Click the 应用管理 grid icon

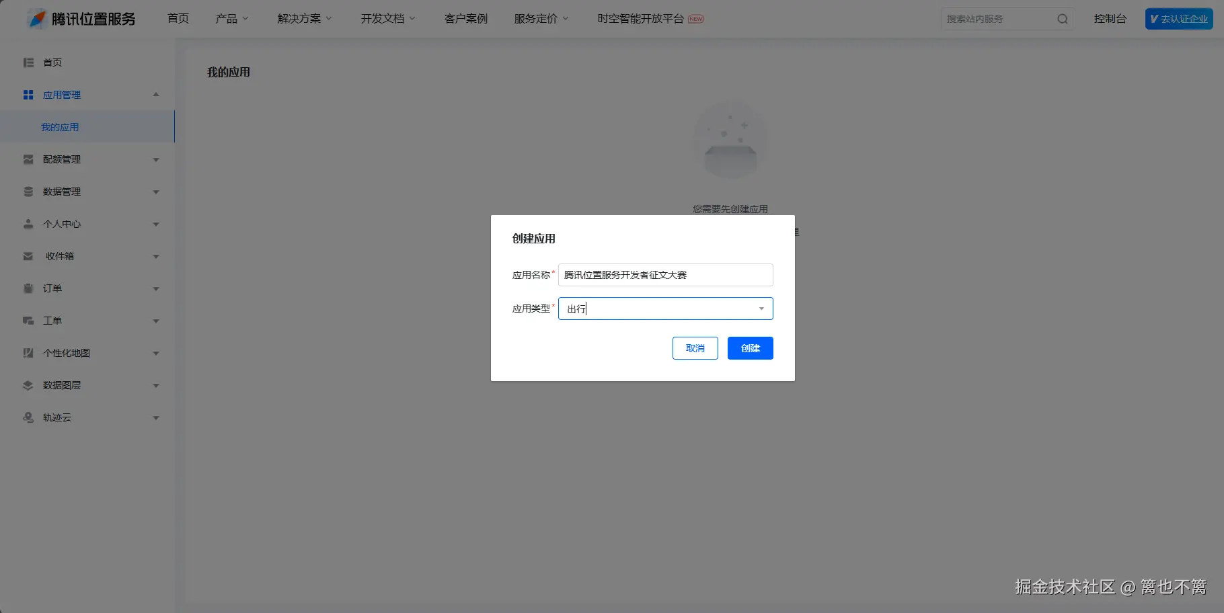coord(28,95)
